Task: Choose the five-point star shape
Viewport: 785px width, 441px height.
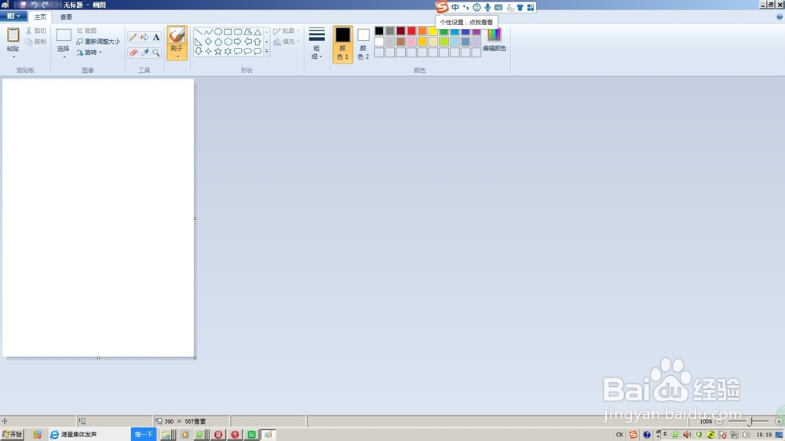Action: click(x=218, y=51)
